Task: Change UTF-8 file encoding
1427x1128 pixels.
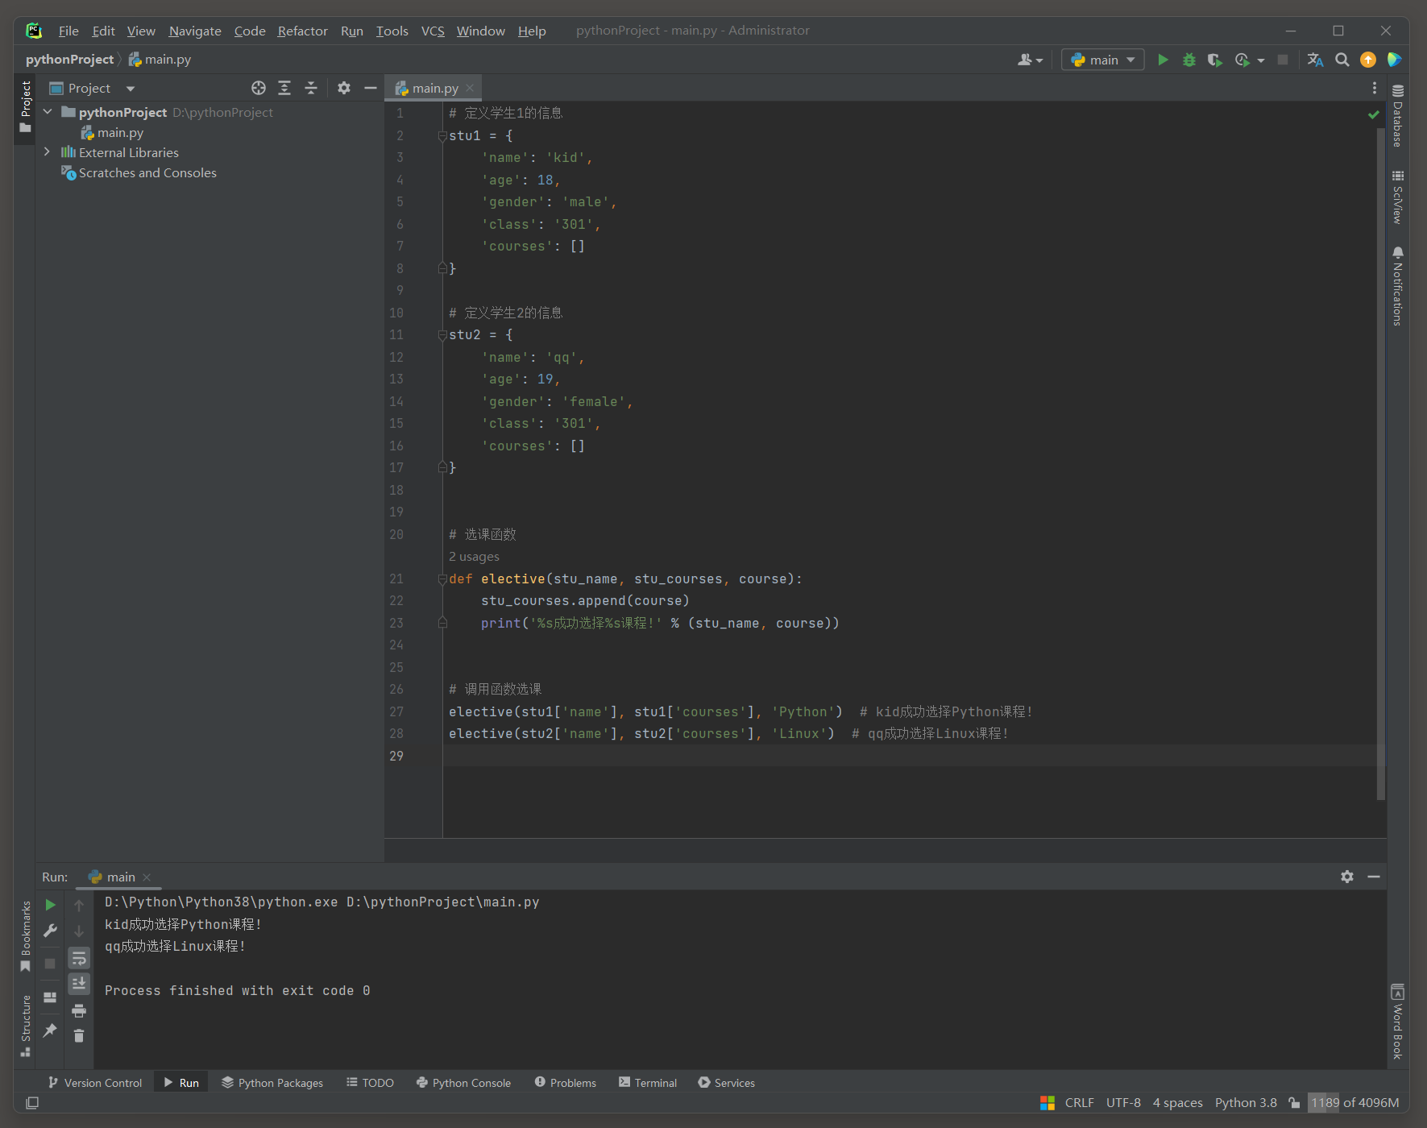Action: pos(1123,1102)
